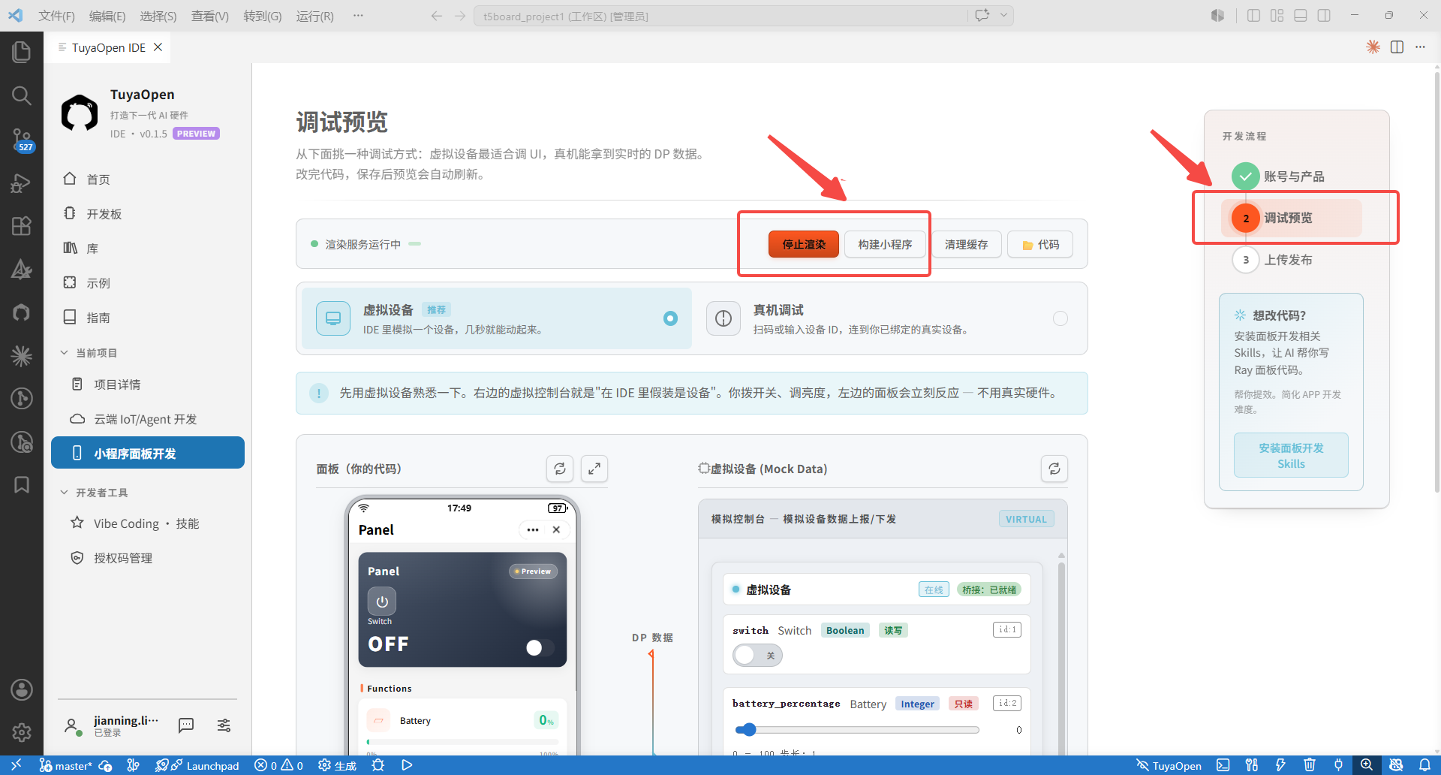The width and height of the screenshot is (1441, 775).
Task: Click the play icon in status bar
Action: coord(407,765)
